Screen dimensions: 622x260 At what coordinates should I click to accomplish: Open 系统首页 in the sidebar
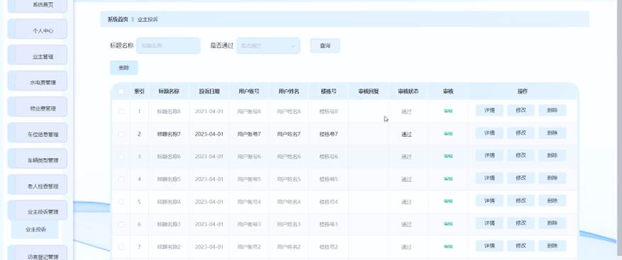click(38, 5)
